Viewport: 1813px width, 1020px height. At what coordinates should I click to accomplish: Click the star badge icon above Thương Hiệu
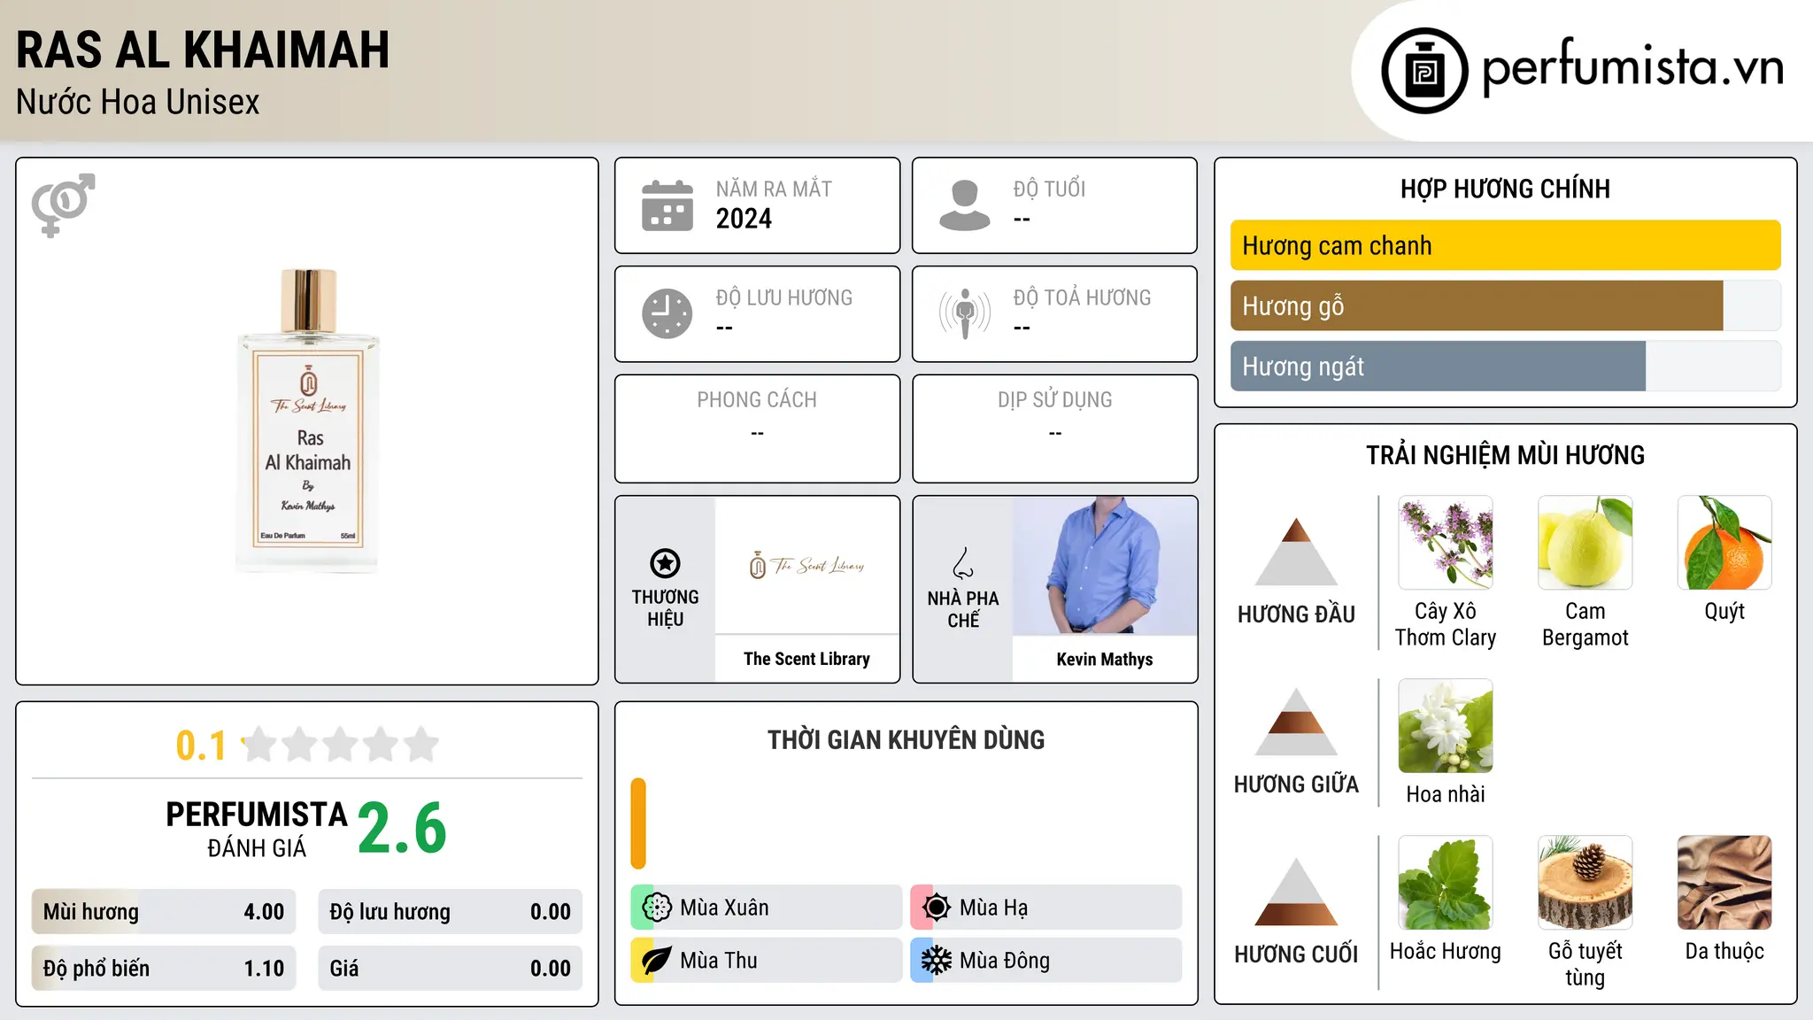pos(665,563)
